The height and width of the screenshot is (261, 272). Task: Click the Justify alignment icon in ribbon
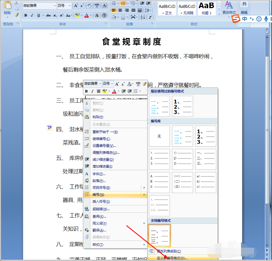click(x=133, y=10)
